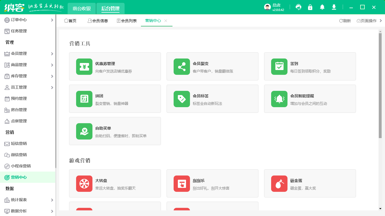点击刷新按钮刷新页面
The height and width of the screenshot is (216, 385).
(344, 21)
